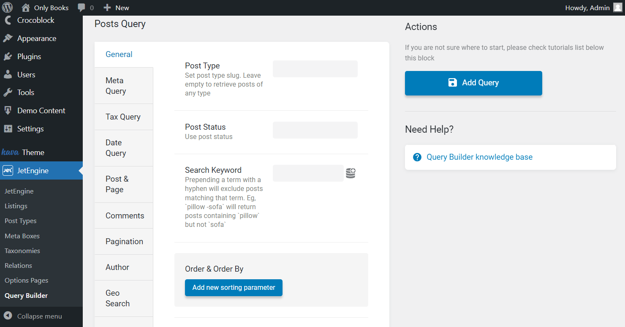Click the Crocoblock menu icon
Screen dimensions: 625x327
[x=8, y=20]
